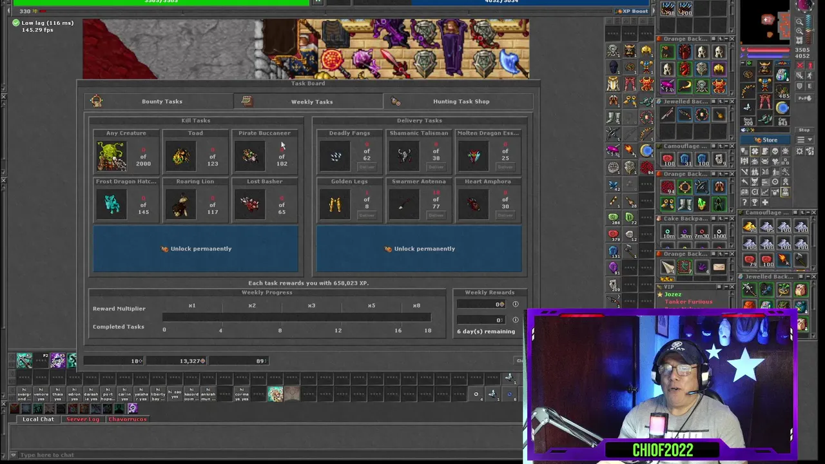
Task: Switch to Server Log chat tab
Action: (83, 419)
